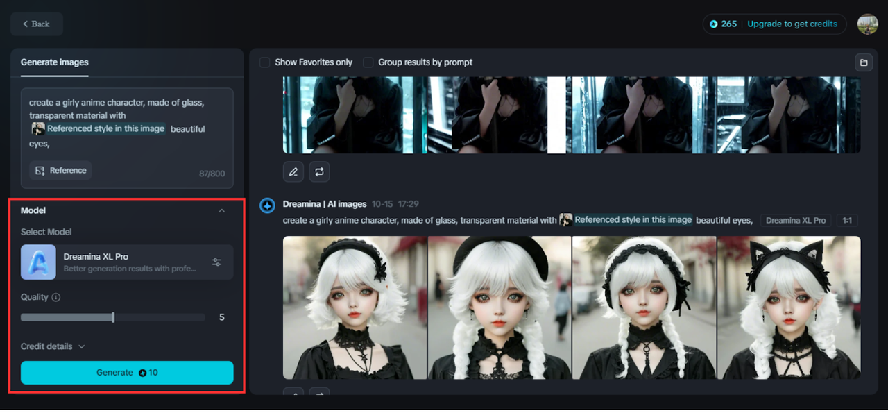Click the 1:1 aspect ratio tag

point(847,220)
